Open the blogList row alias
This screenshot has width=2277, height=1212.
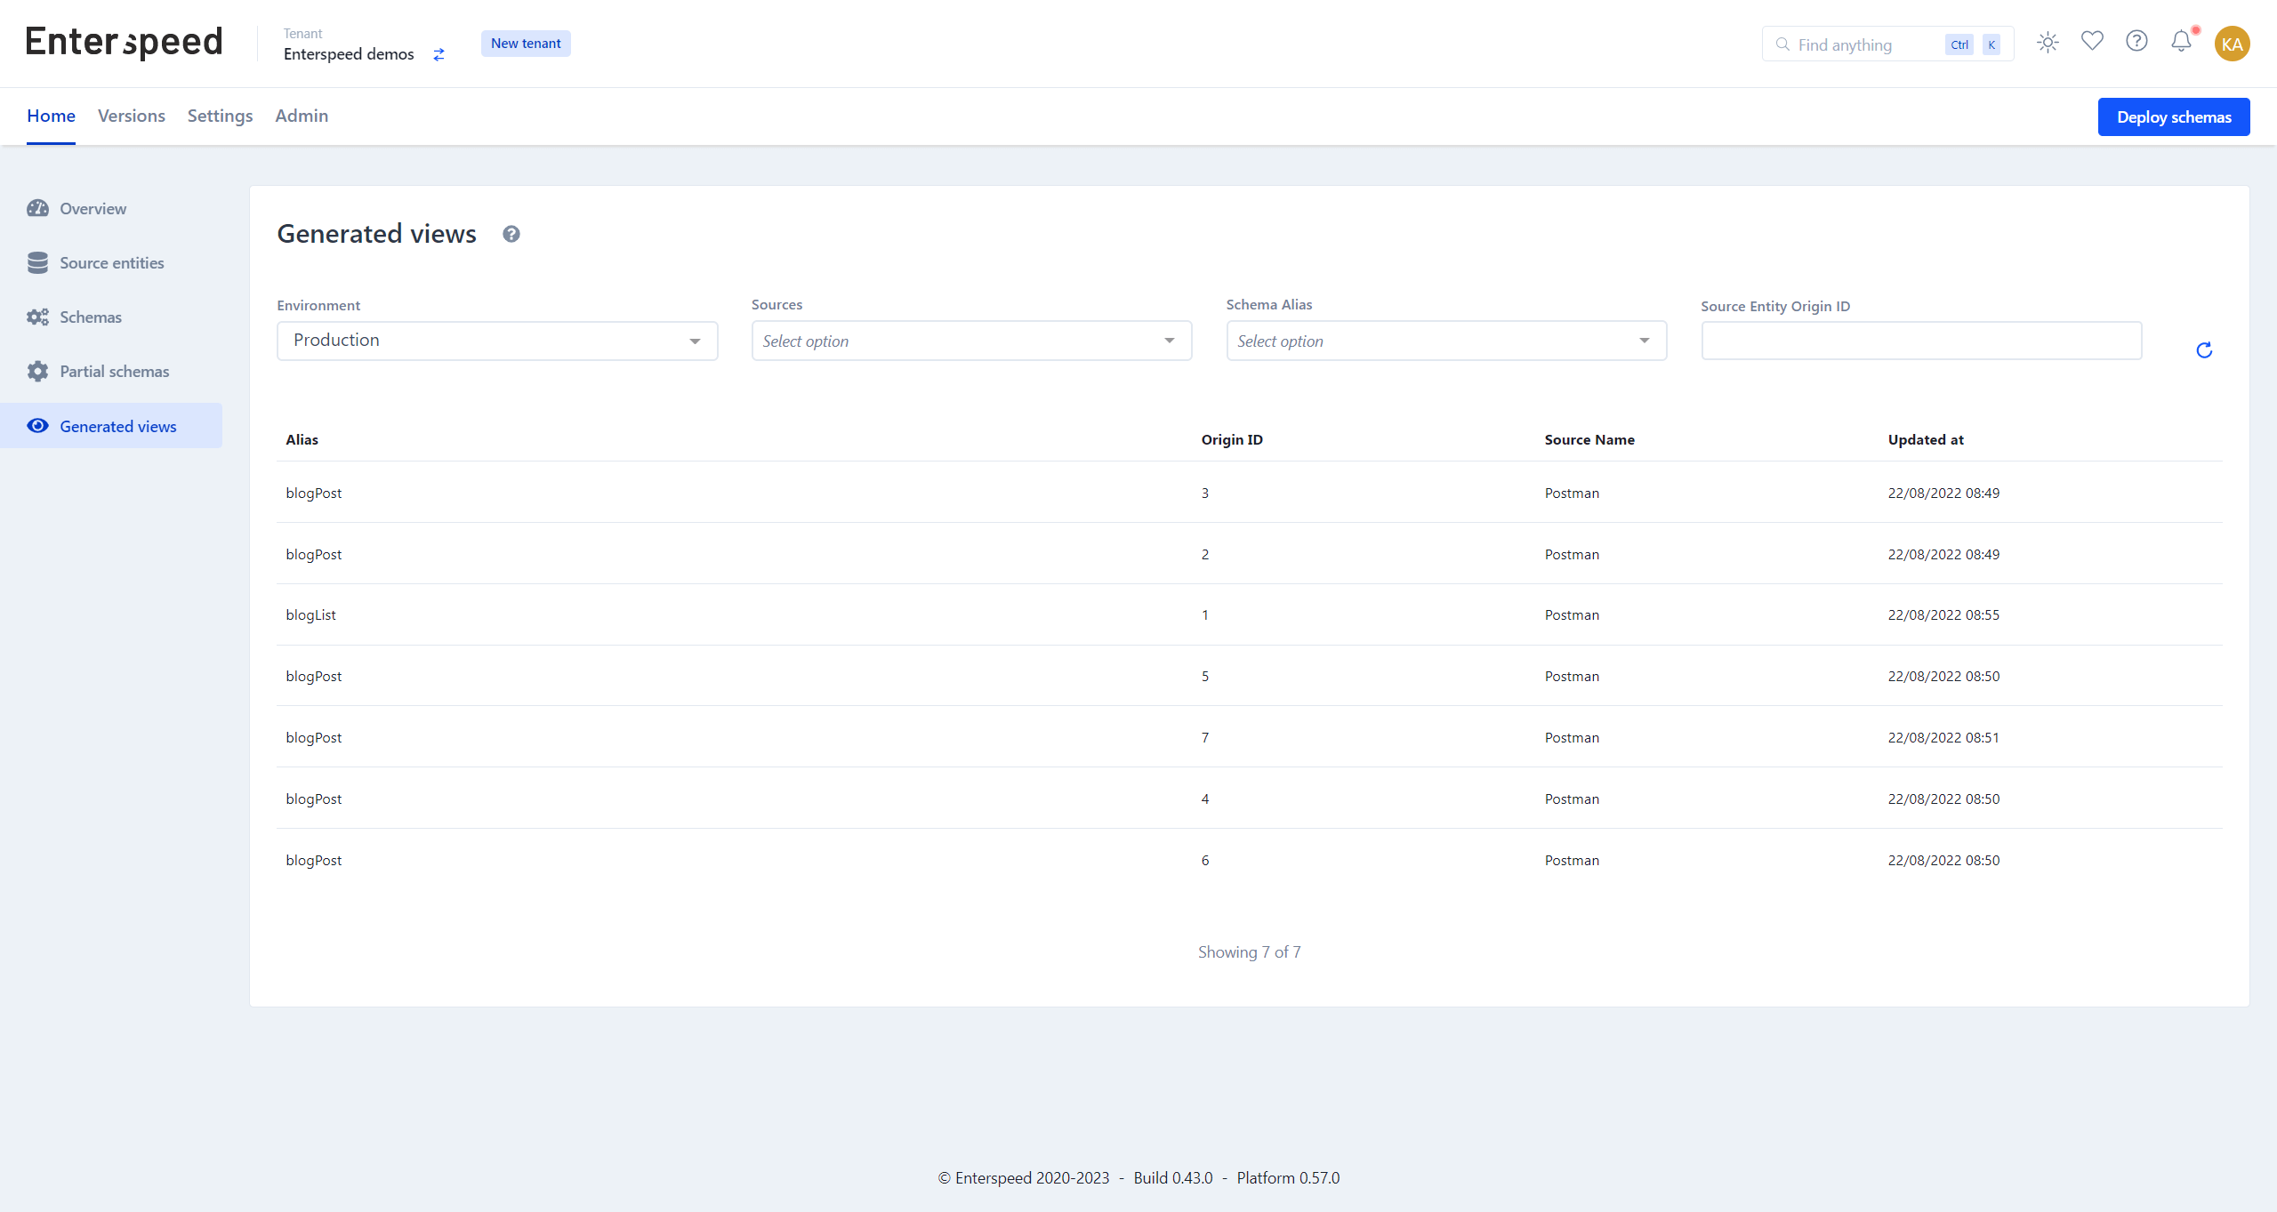coord(310,614)
